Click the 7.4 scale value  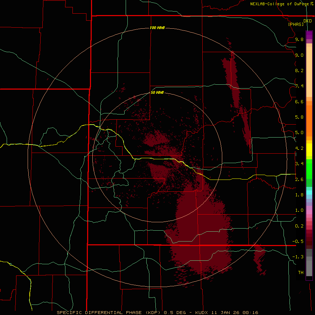(x=299, y=86)
